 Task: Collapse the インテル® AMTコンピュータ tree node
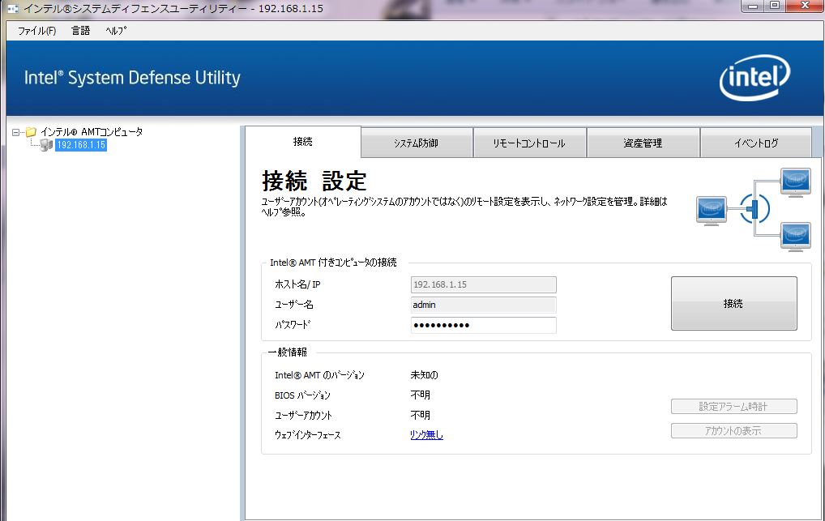click(15, 132)
